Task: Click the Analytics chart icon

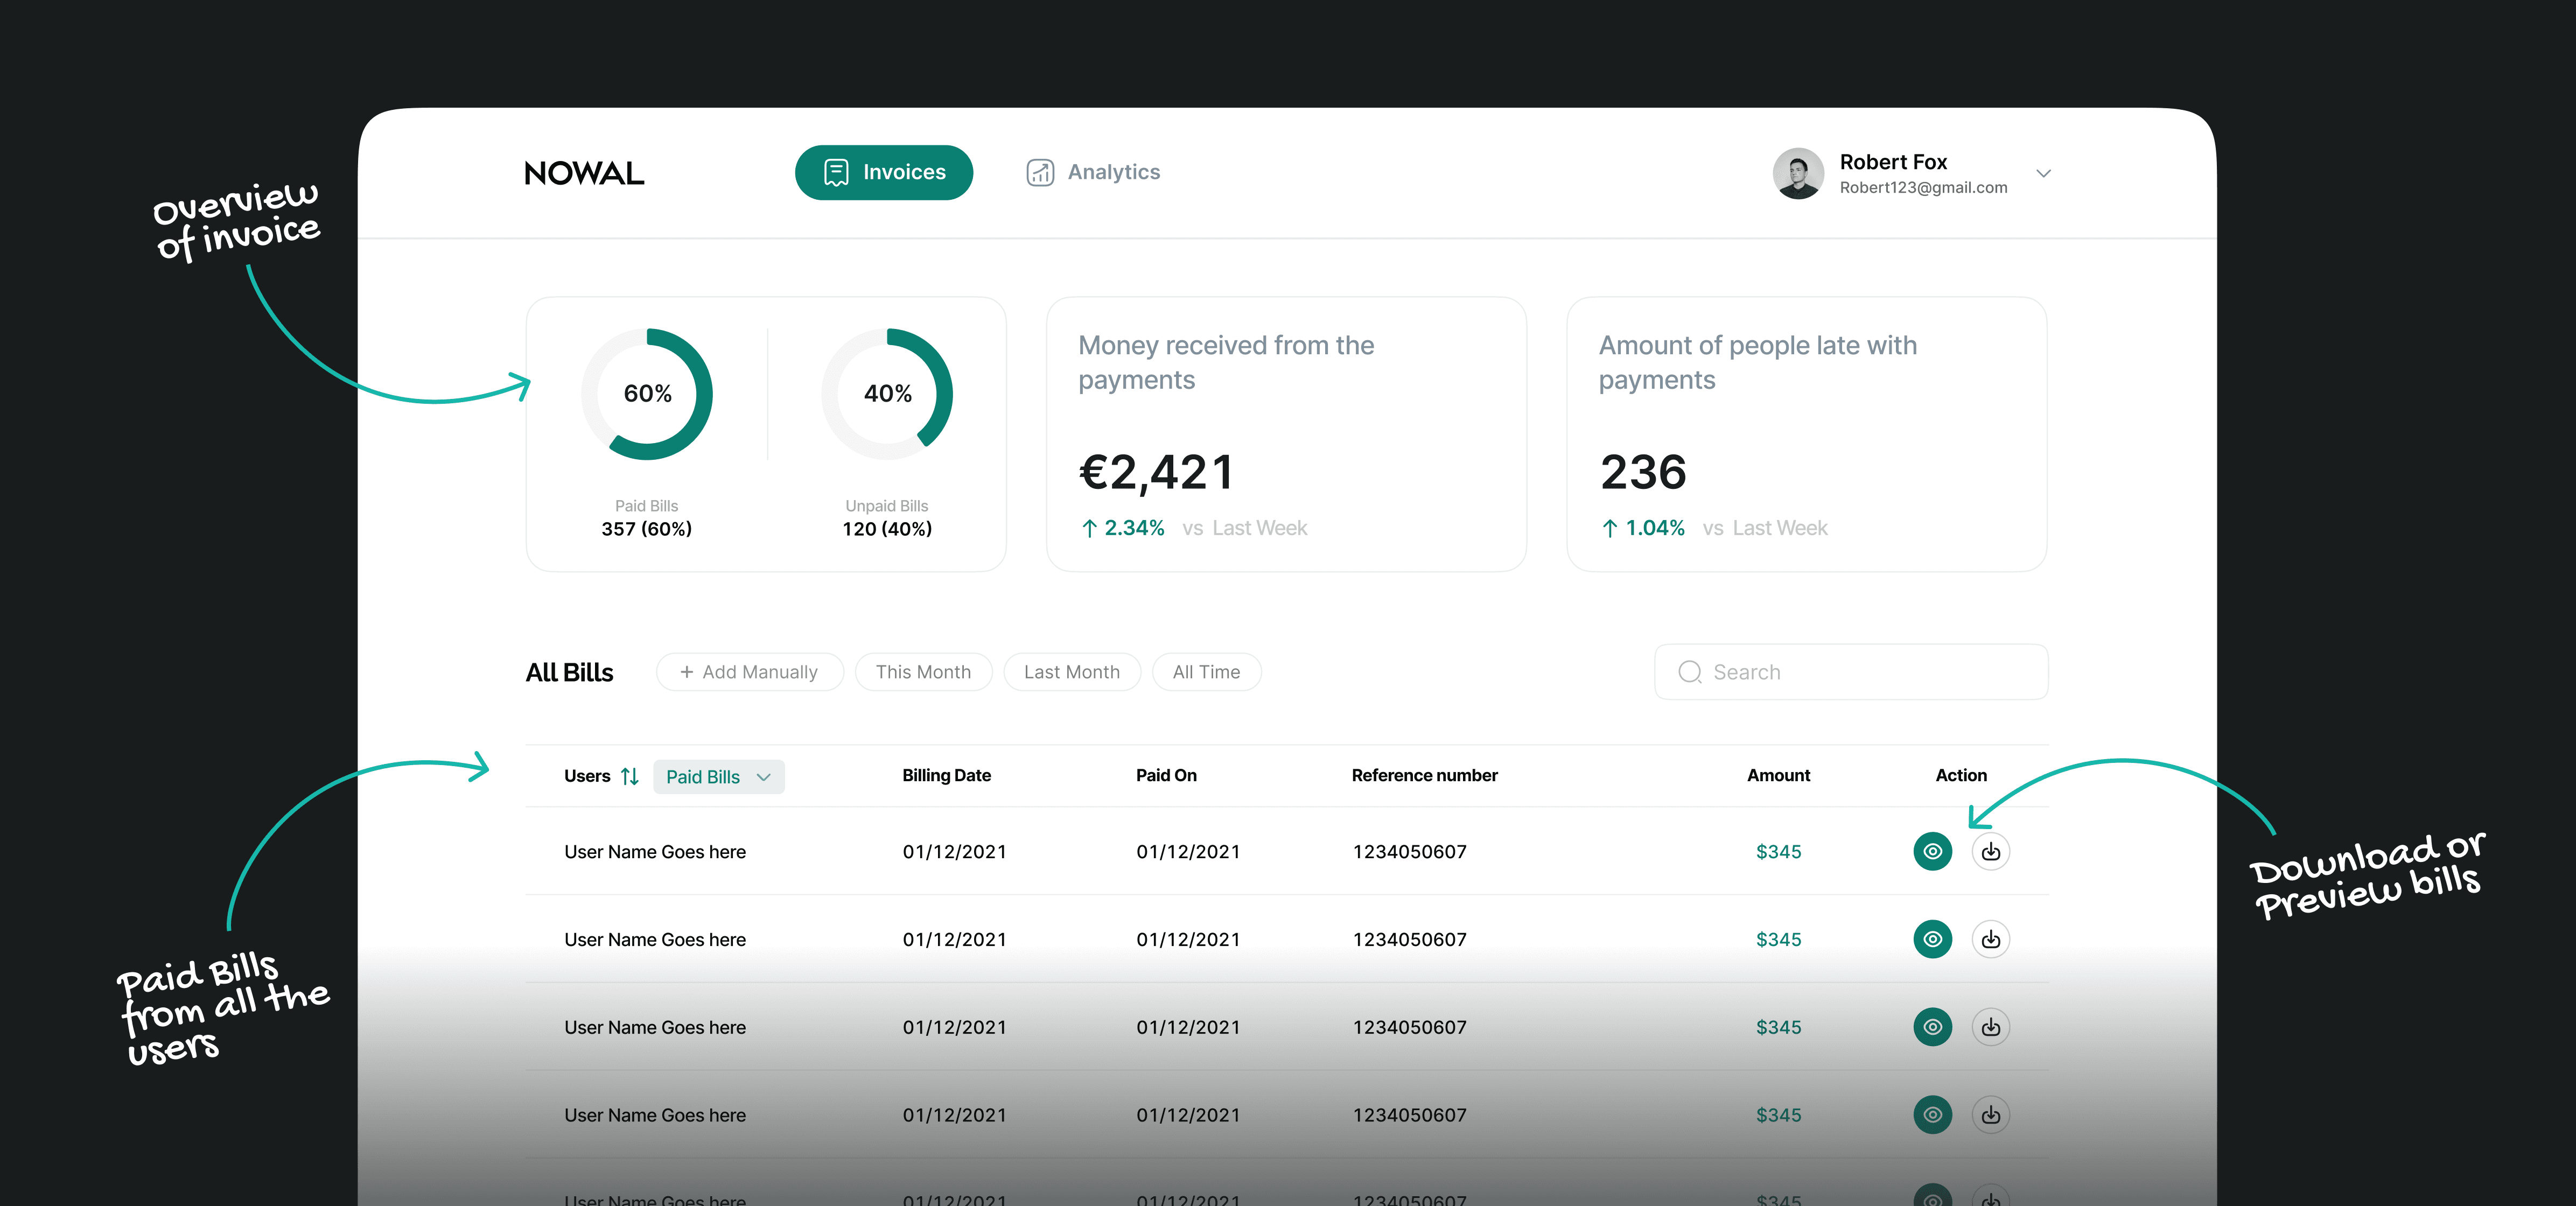Action: click(1040, 172)
